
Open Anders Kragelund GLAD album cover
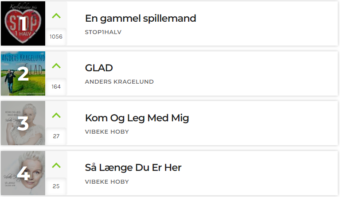coord(23,73)
